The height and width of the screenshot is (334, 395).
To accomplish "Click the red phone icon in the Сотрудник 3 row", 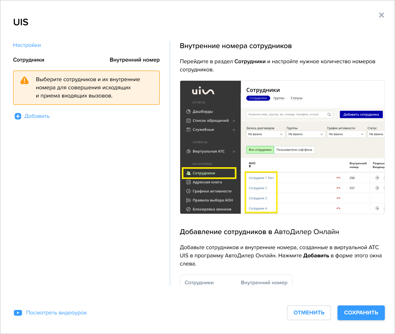I will (338, 198).
